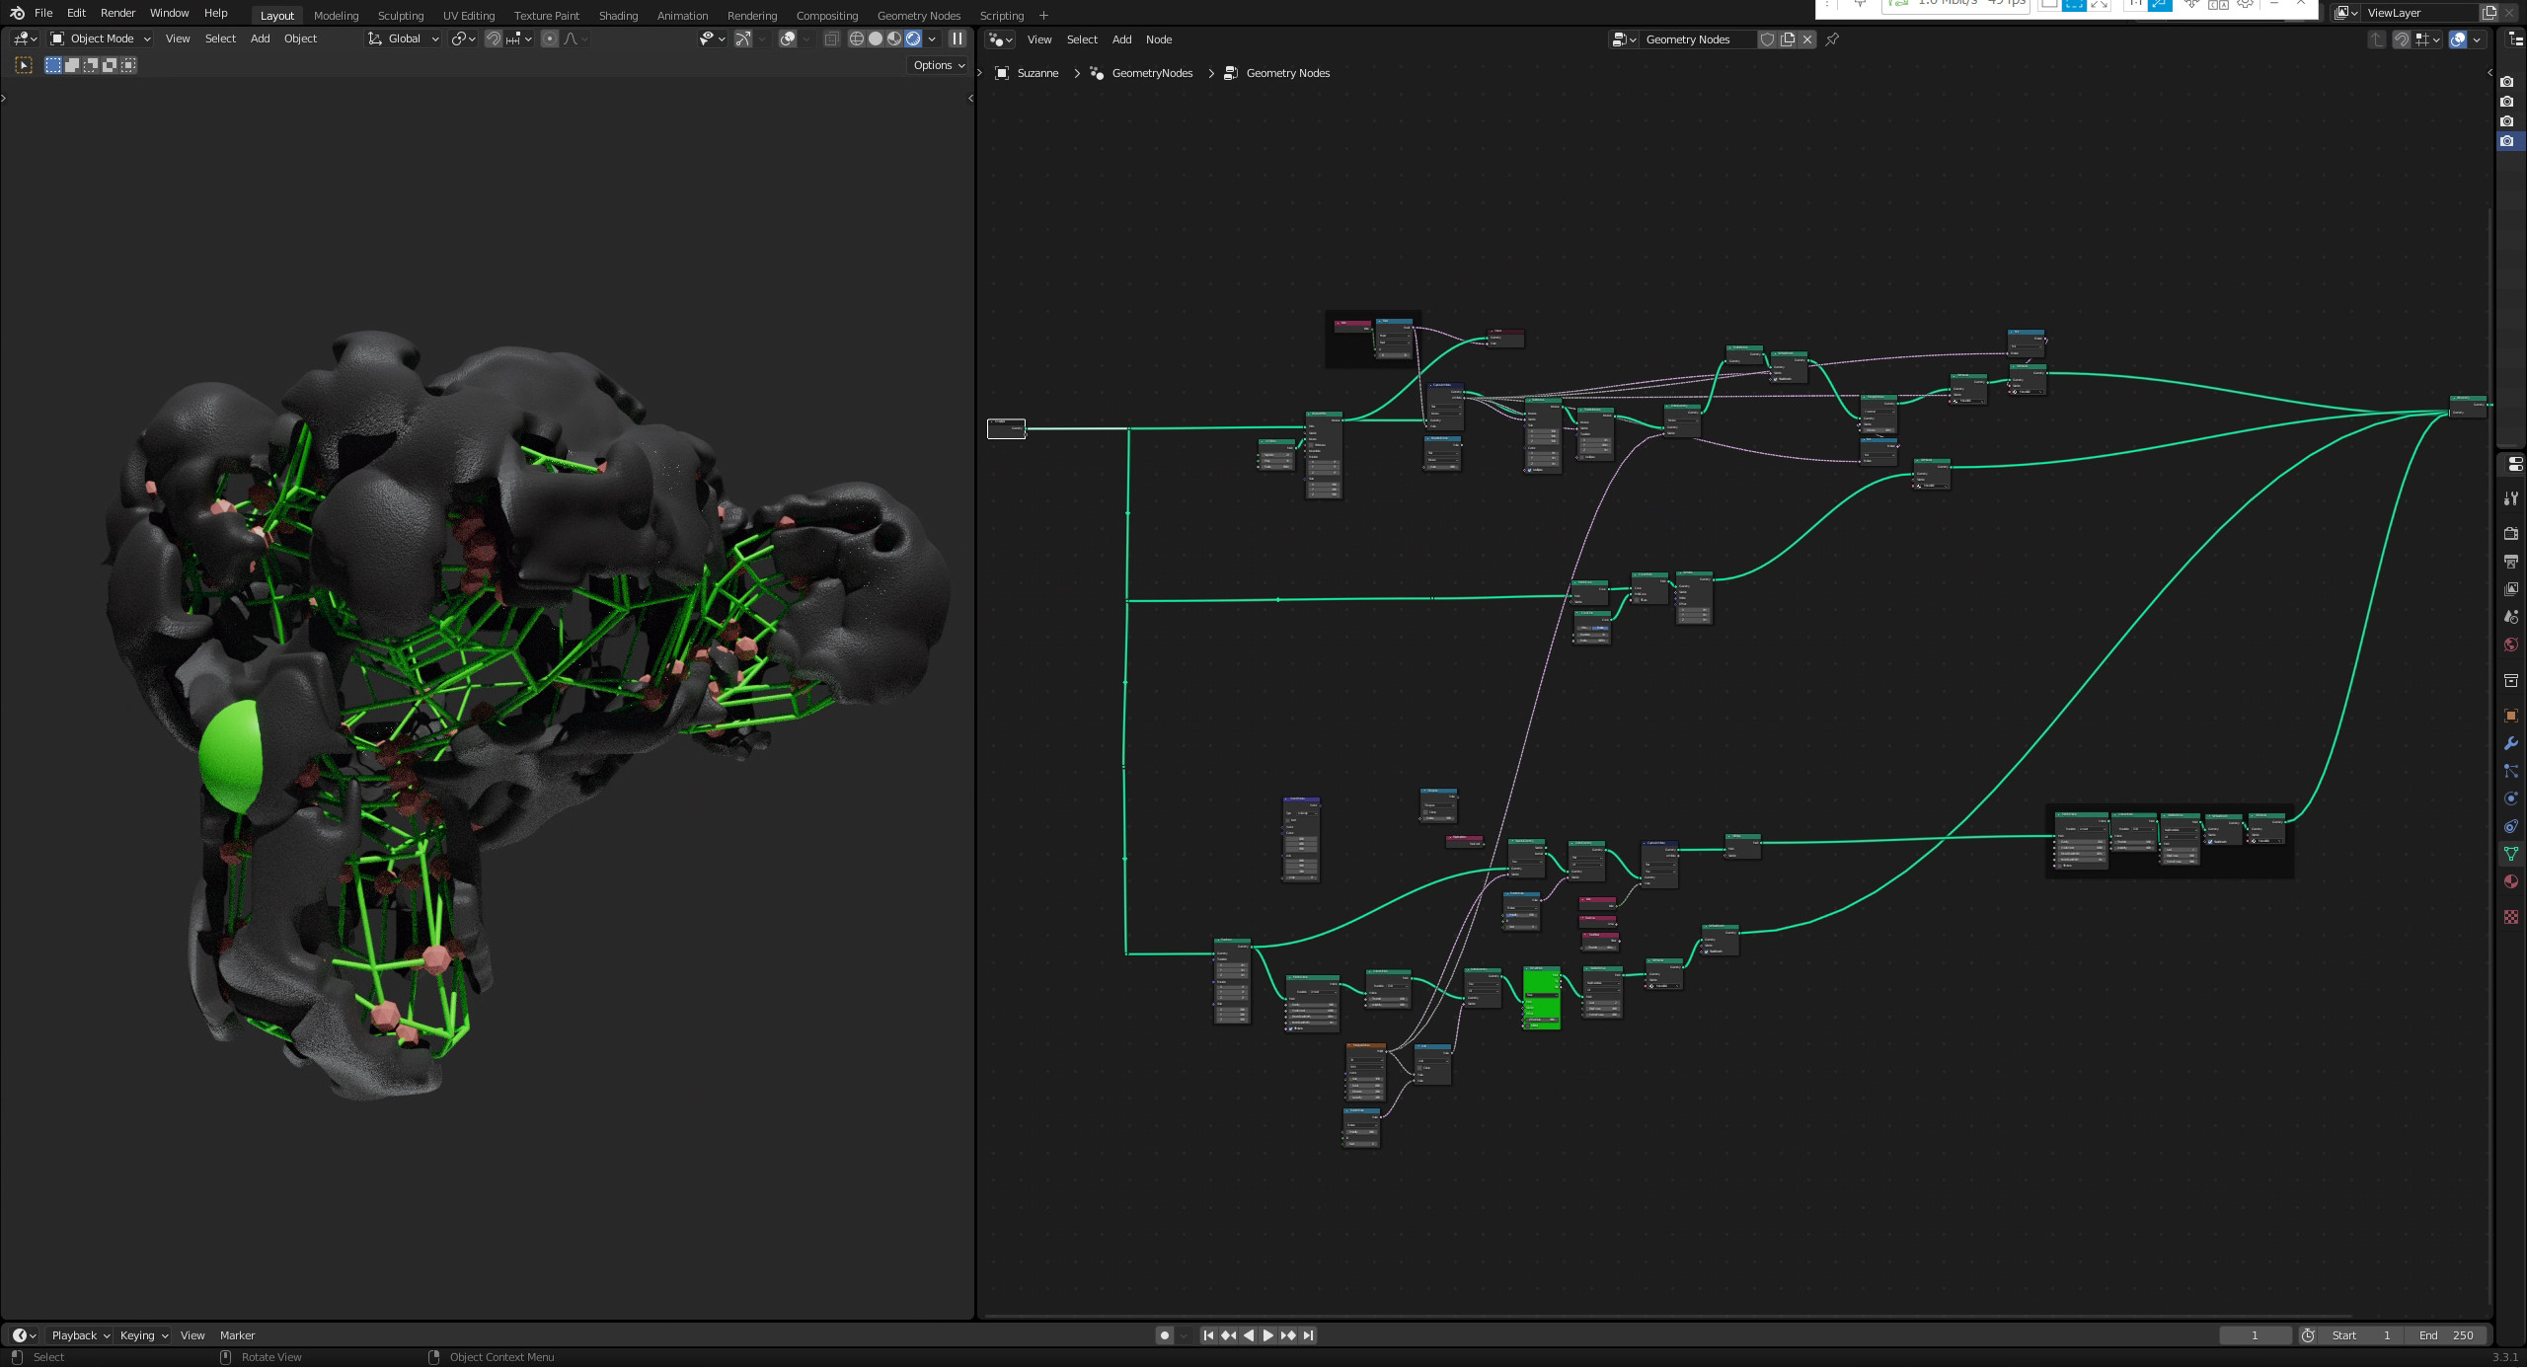
Task: Open object visibility and selectability dropdown
Action: [x=712, y=38]
